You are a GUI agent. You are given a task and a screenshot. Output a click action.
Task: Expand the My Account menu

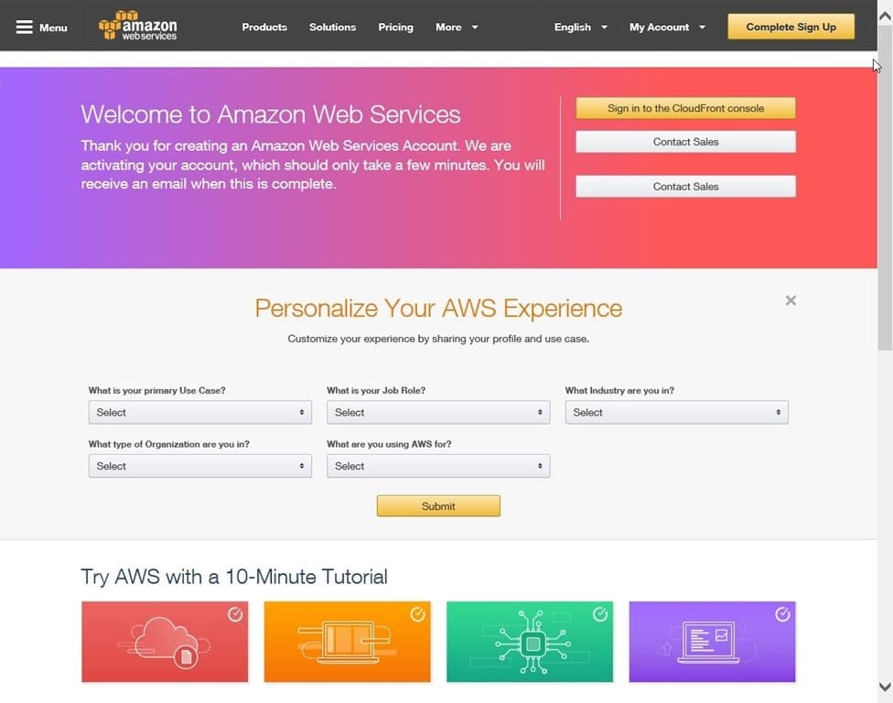(x=668, y=27)
